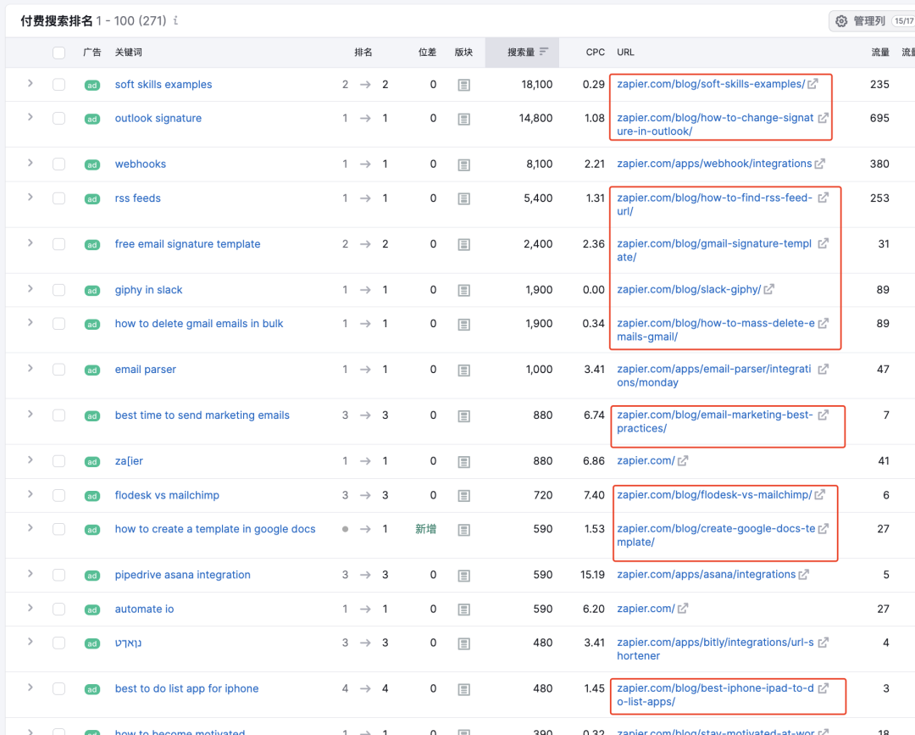Open keyword link soft skills examples
The image size is (915, 735).
tap(164, 85)
